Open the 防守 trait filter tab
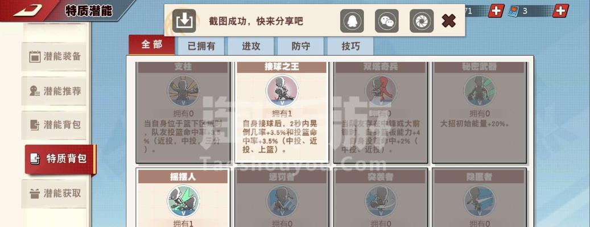Viewport: 590px width, 227px height. click(300, 46)
